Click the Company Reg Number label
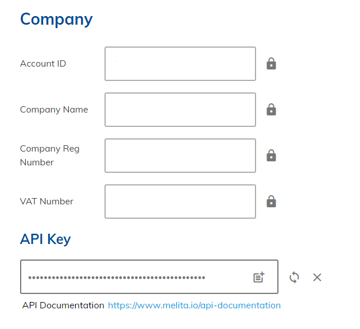Screen dimensions: 360x329 click(x=49, y=156)
